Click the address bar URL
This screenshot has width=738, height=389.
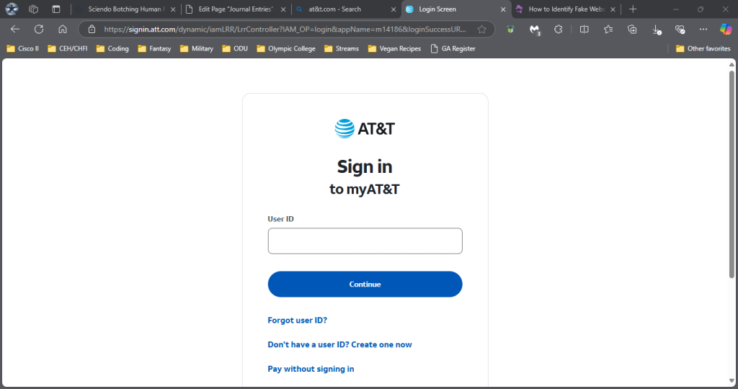point(285,29)
